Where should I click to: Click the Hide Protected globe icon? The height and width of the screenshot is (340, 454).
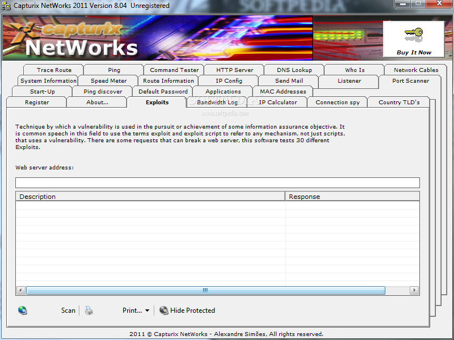164,310
